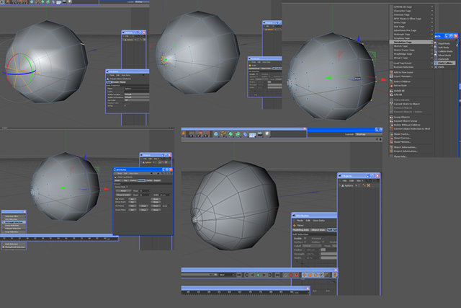Click the floor environment icon in toolbar

click(253, 135)
